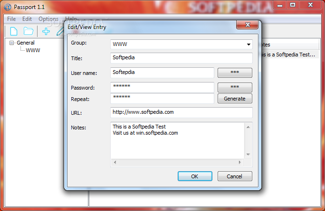Toggle user name masking with *** button
Screen dimensions: 325x211
click(x=235, y=73)
